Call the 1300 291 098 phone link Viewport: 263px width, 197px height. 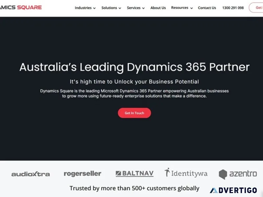coord(233,8)
